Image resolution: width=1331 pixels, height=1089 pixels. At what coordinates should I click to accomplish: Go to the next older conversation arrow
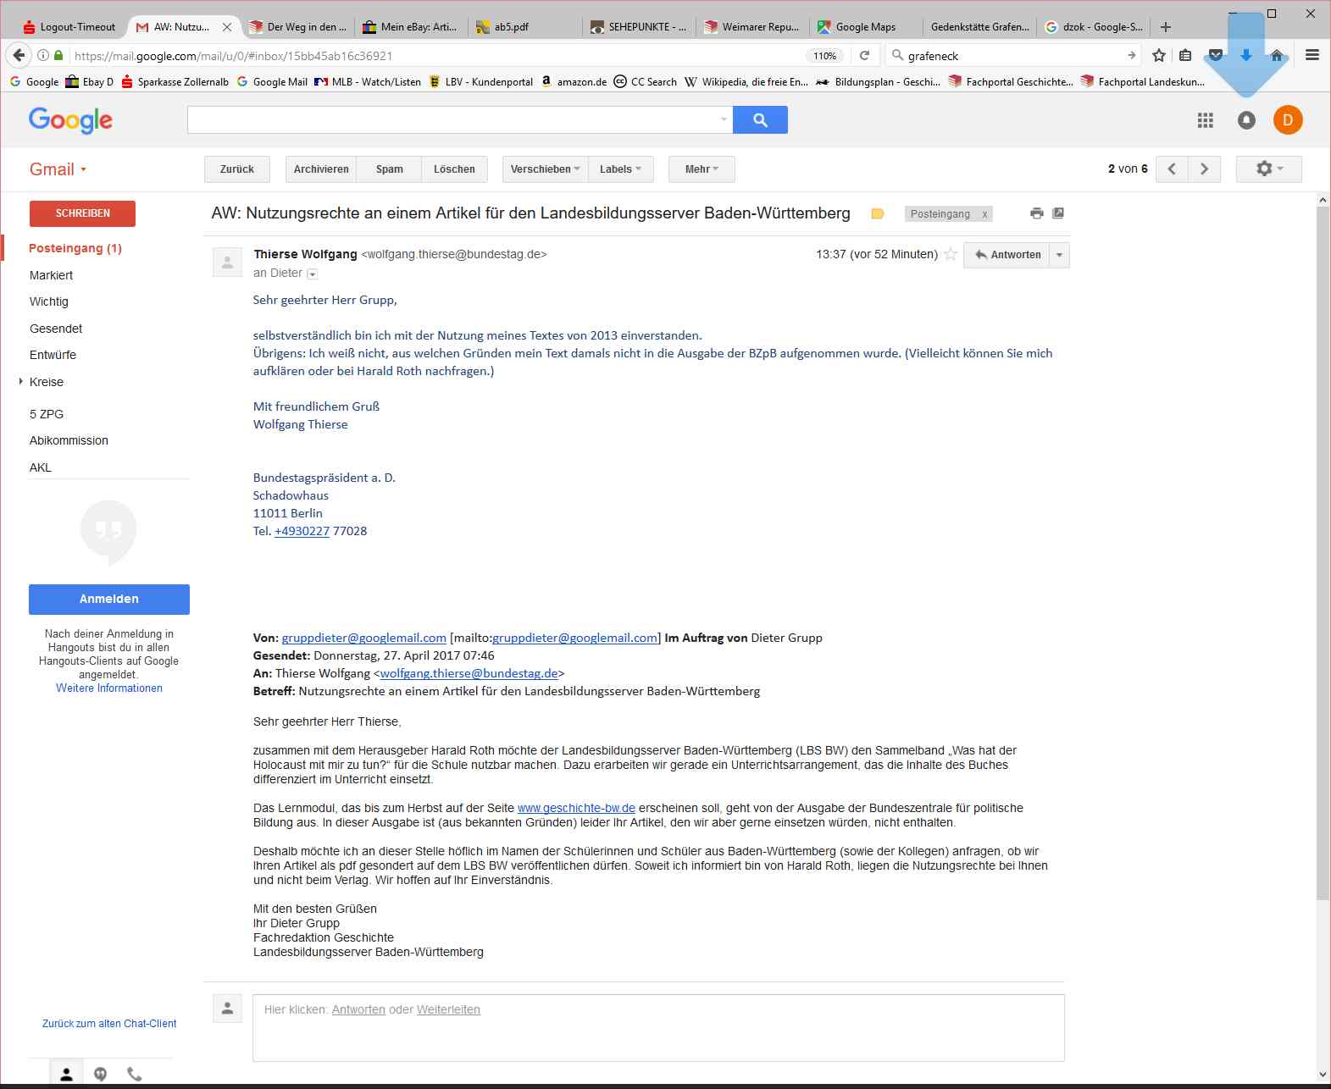click(1204, 169)
